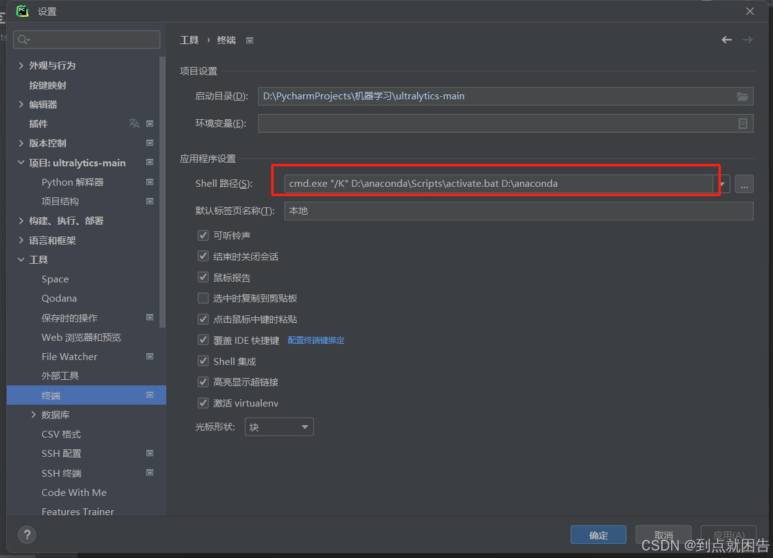Click the 应用 button
Viewport: 773px width, 558px height.
coord(728,535)
